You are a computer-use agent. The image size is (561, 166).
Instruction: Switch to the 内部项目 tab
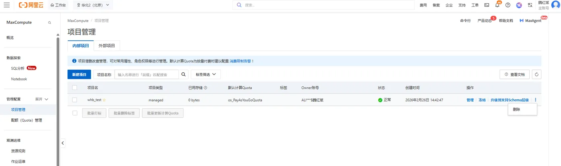coord(81,46)
